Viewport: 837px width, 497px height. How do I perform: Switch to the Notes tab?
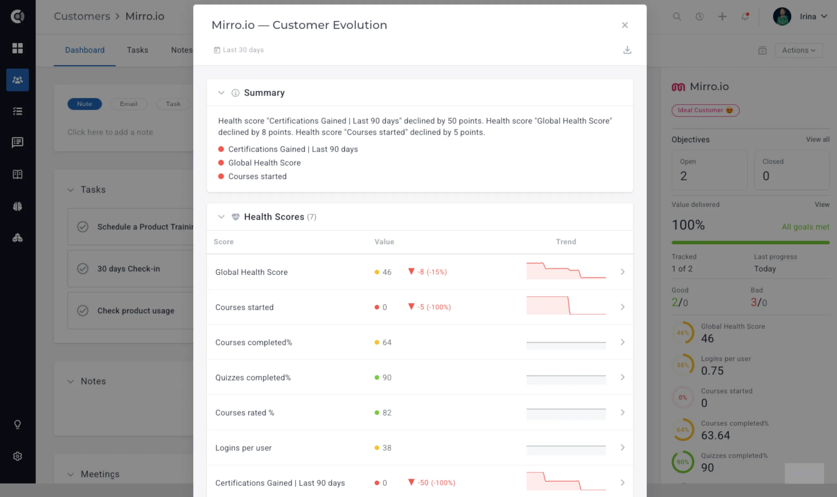click(x=182, y=50)
